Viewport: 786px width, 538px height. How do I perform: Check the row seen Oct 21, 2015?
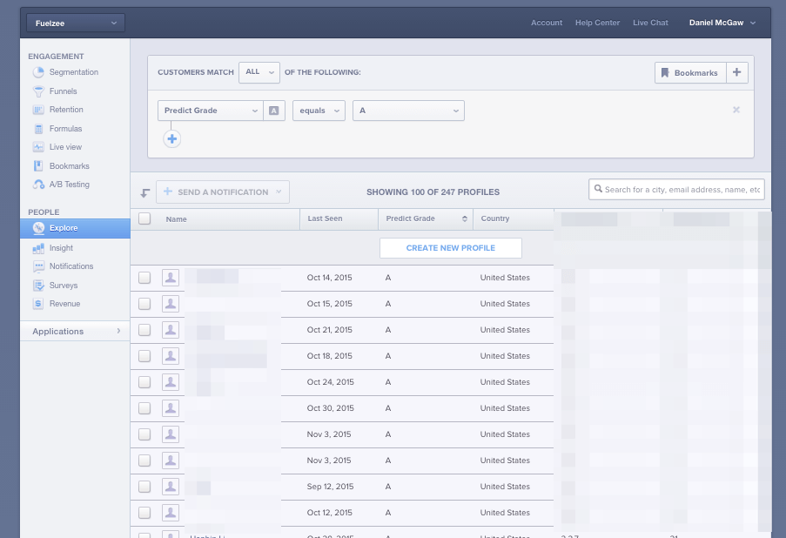144,330
